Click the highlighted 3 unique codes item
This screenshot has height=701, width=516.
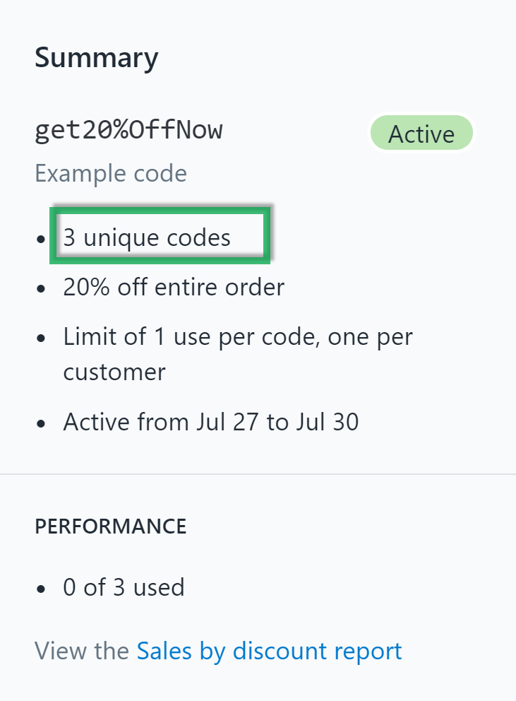click(x=146, y=237)
